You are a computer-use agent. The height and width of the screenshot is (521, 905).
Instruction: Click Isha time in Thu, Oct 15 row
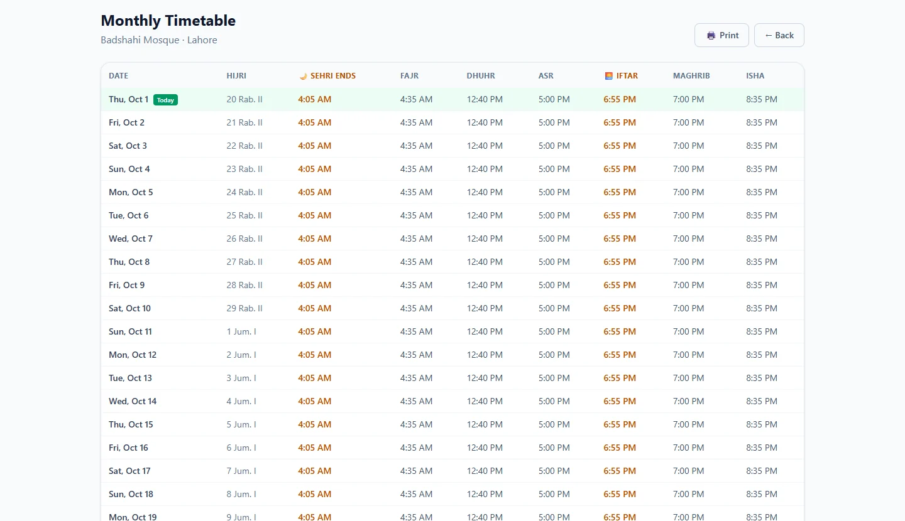[x=762, y=424]
